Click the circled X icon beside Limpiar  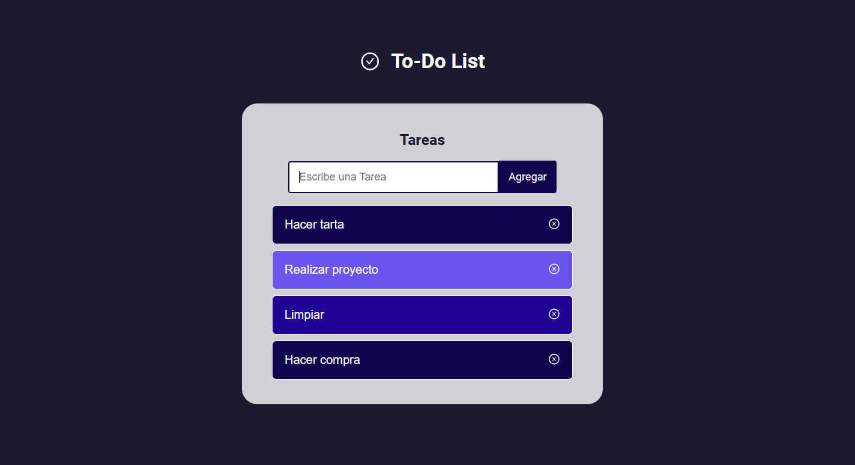pos(554,314)
